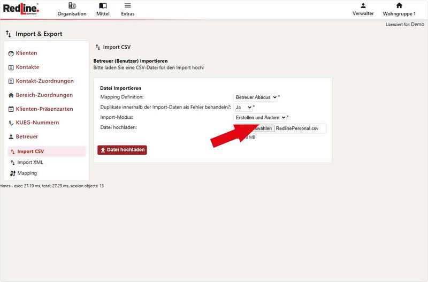Open the Mapping submenu item
Screen dimensions: 428x282
point(27,173)
